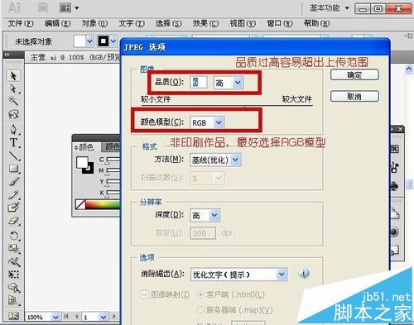Screen dimensions: 414x325
Task: Select the Blob Brush tool
Action: tap(13, 207)
